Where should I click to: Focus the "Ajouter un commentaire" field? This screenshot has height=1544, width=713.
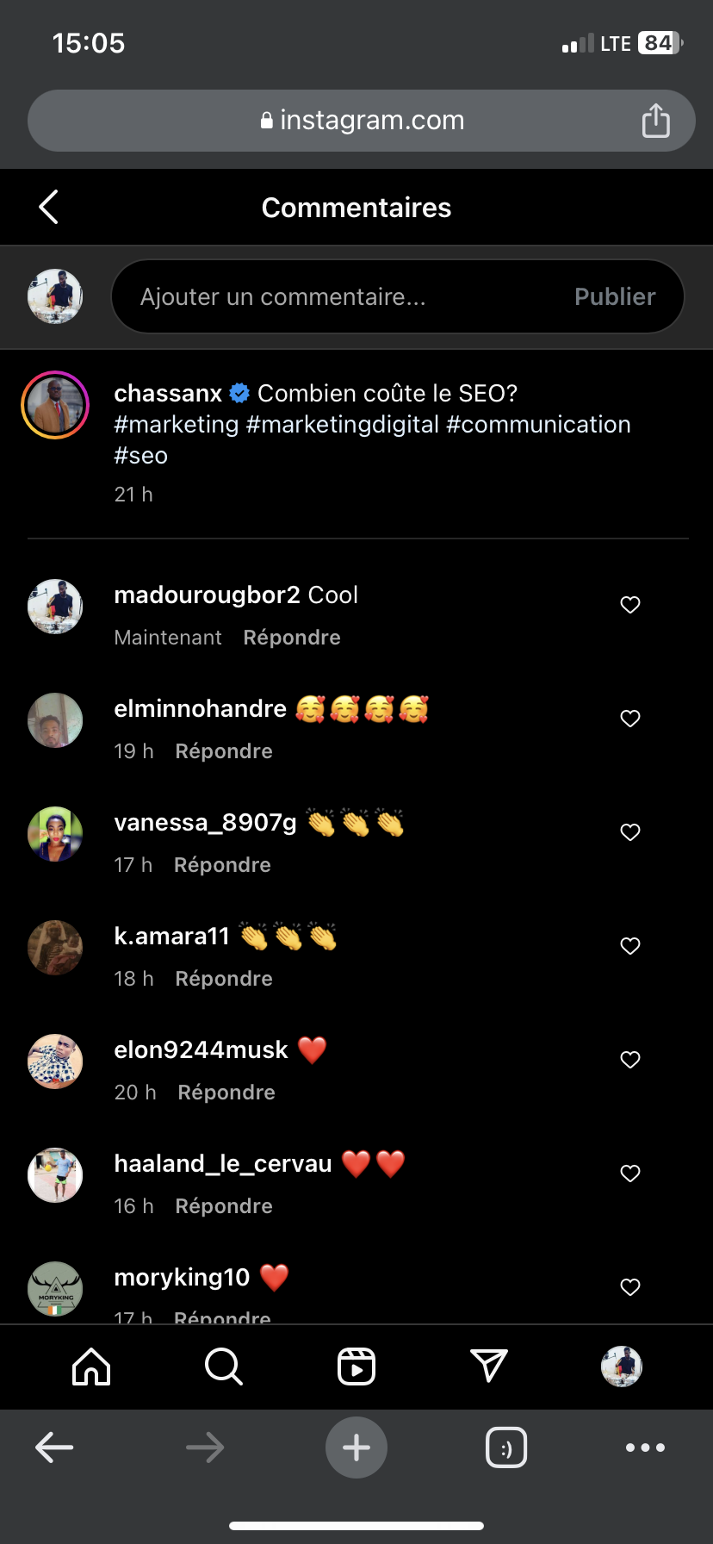[344, 296]
